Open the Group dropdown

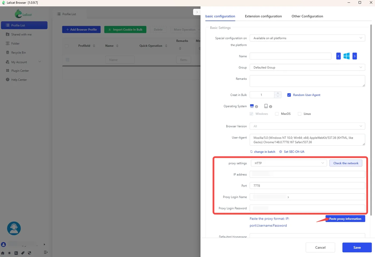[307, 67]
